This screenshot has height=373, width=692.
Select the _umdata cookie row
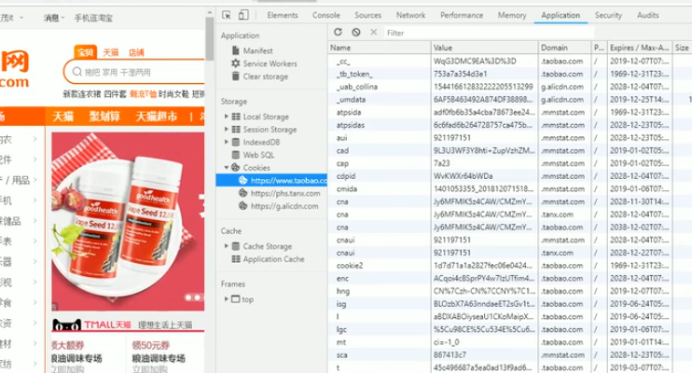[x=510, y=100]
